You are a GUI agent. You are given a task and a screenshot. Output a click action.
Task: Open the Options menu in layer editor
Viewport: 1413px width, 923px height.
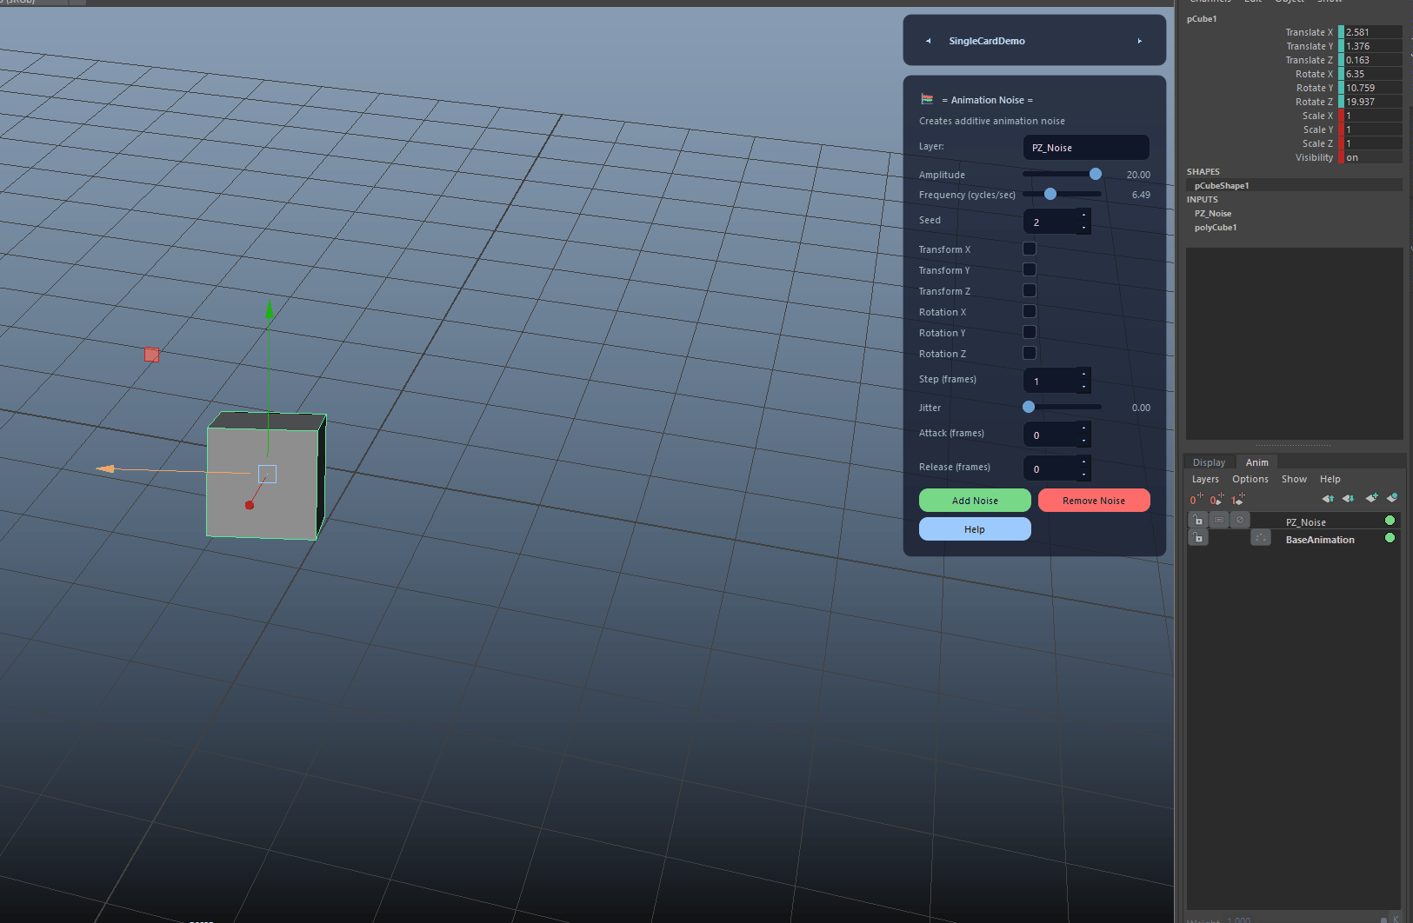point(1250,479)
